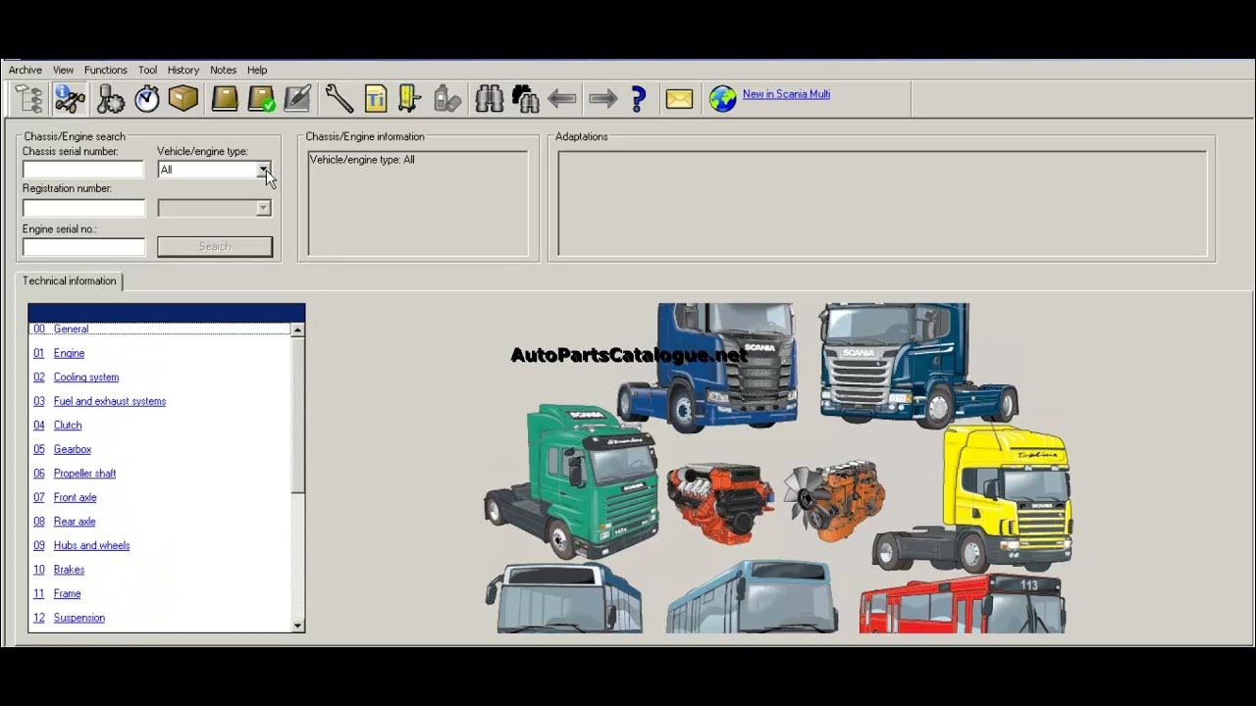The height and width of the screenshot is (706, 1256).
Task: Open the Cooling system link
Action: [x=86, y=378]
